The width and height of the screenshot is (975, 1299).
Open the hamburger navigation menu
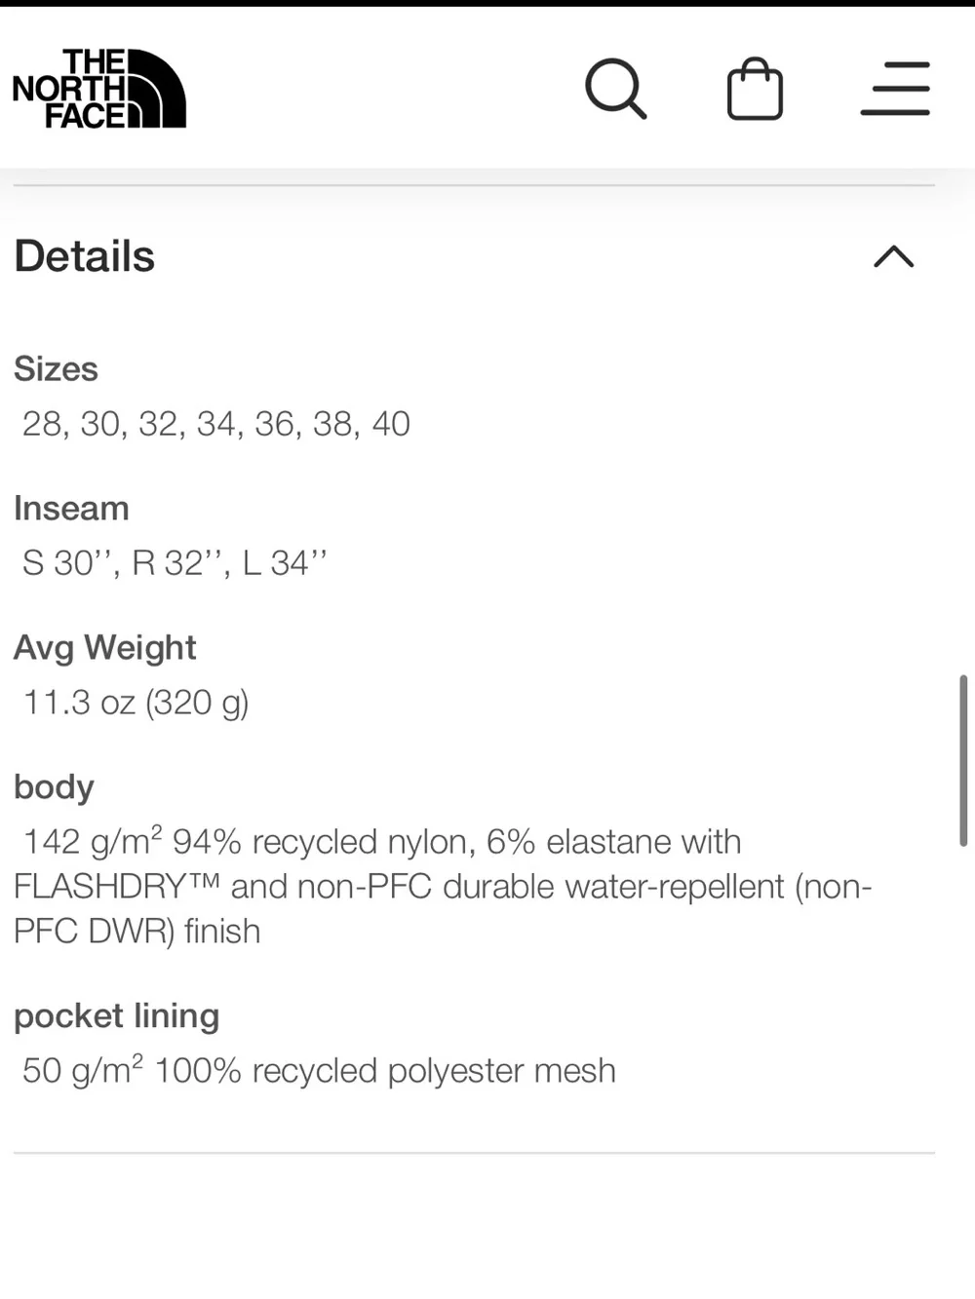click(895, 89)
